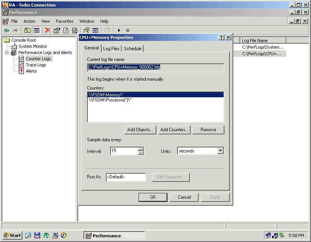Image resolution: width=311 pixels, height=242 pixels.
Task: Switch to the Log Files tab
Action: (x=111, y=48)
